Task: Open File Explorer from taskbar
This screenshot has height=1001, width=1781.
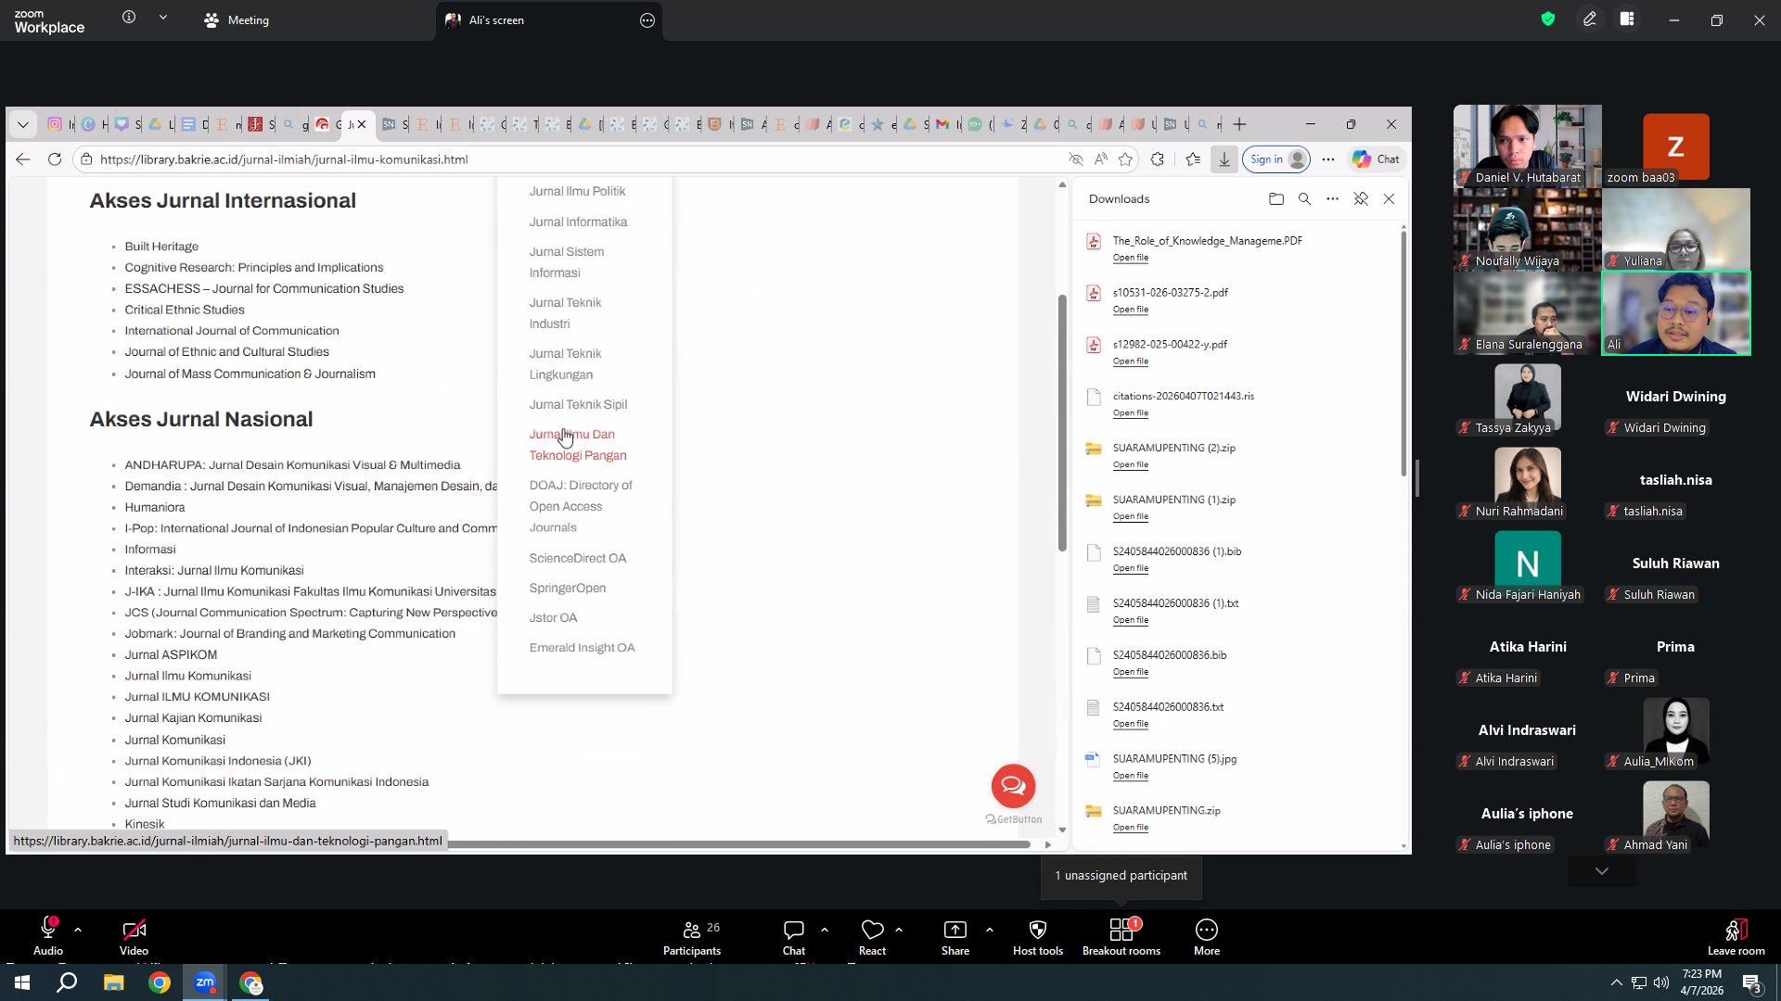Action: click(113, 982)
